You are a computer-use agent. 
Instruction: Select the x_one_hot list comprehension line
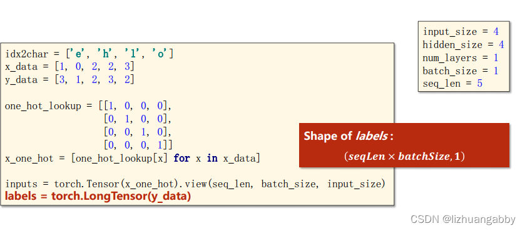(x=133, y=158)
